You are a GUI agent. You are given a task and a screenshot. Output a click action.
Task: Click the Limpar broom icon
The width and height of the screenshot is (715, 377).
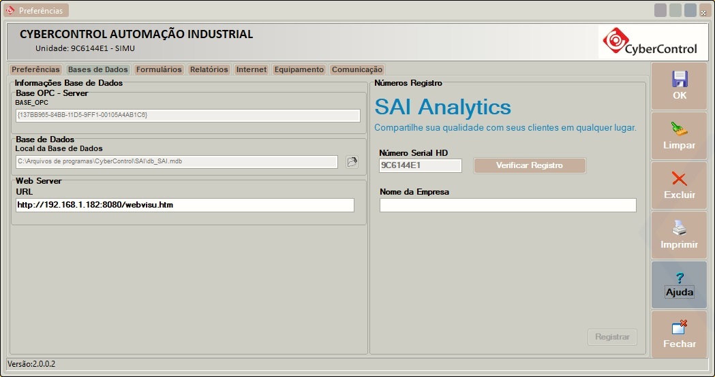pos(679,129)
